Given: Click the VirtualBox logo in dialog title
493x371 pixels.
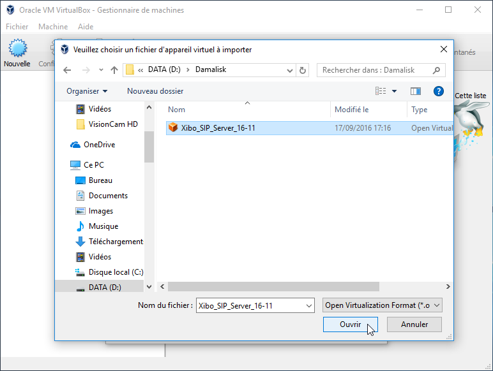Looking at the screenshot, I should (x=64, y=50).
